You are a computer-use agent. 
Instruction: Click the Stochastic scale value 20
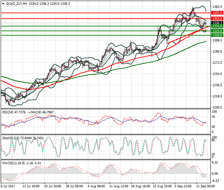tap(213, 154)
